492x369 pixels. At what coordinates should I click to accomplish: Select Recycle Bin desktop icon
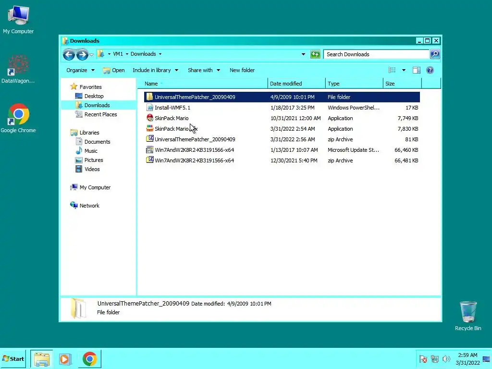468,316
